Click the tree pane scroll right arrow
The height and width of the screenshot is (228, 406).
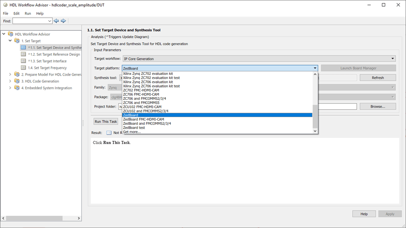tap(79, 218)
